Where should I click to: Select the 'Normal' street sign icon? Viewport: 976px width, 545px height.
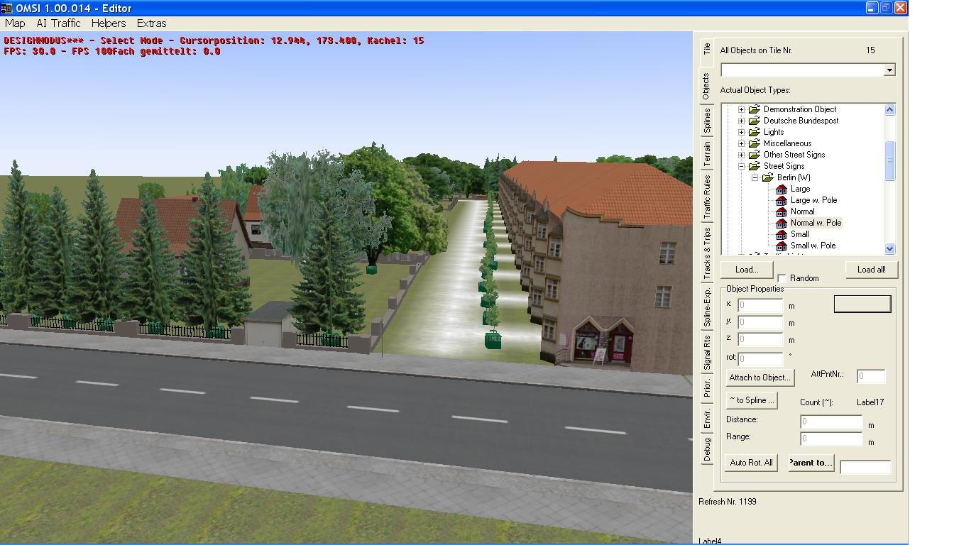[782, 211]
